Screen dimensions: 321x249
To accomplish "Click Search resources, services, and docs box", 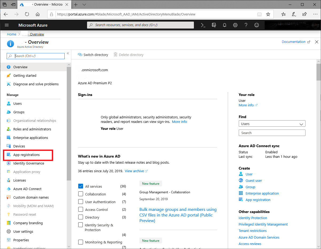I will (x=140, y=25).
